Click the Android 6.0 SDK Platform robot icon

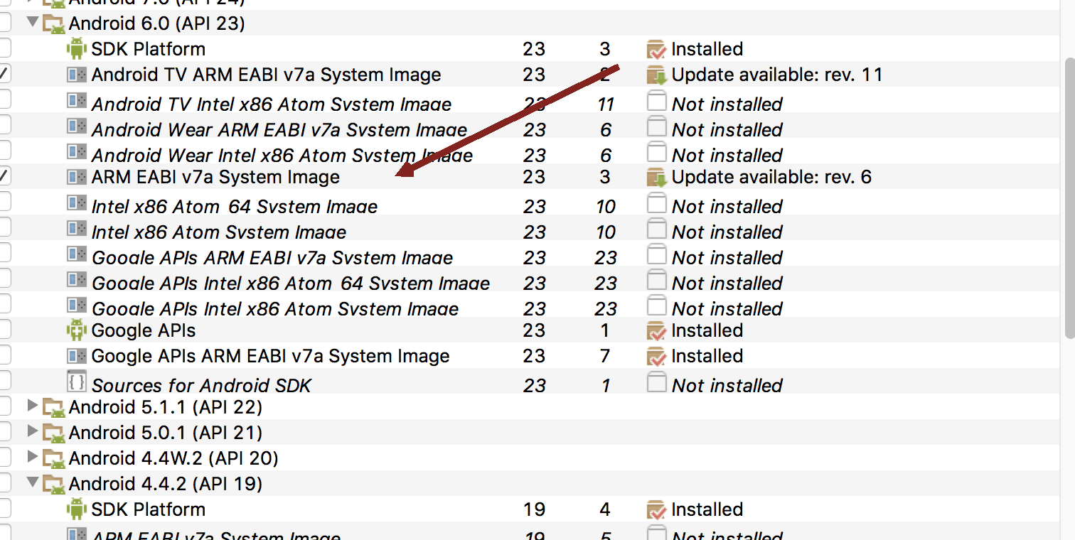tap(76, 49)
